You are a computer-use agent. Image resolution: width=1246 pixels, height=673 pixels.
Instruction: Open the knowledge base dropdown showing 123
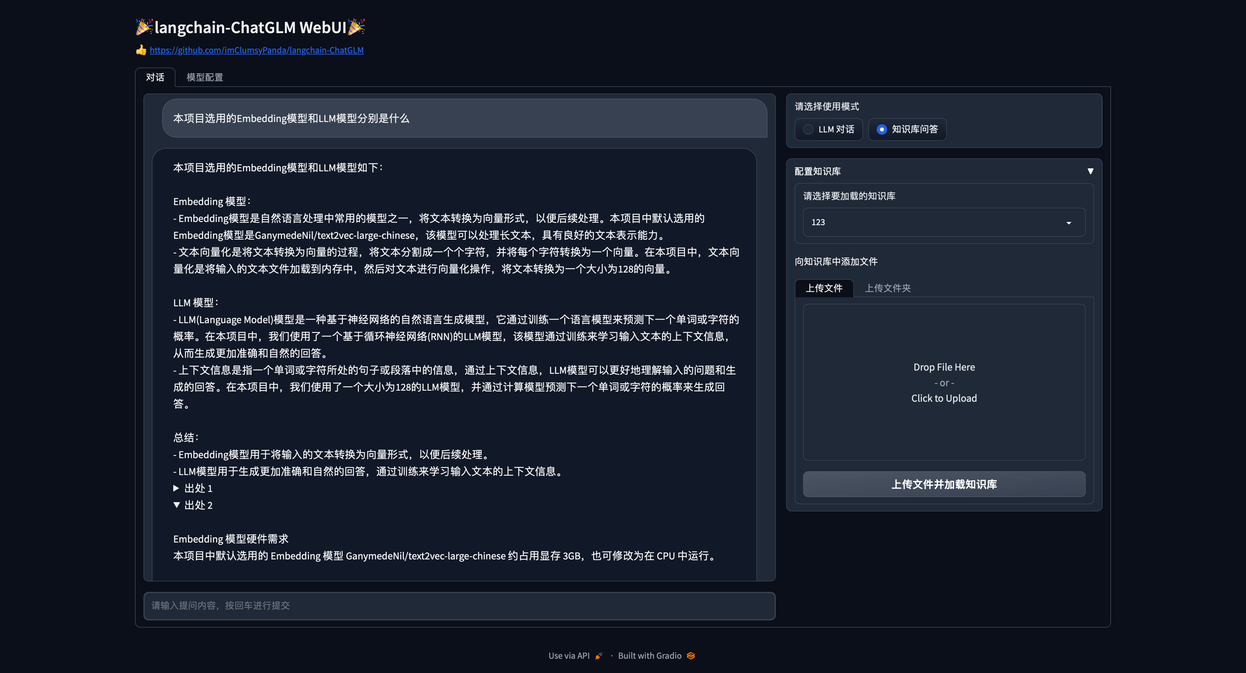coord(943,223)
